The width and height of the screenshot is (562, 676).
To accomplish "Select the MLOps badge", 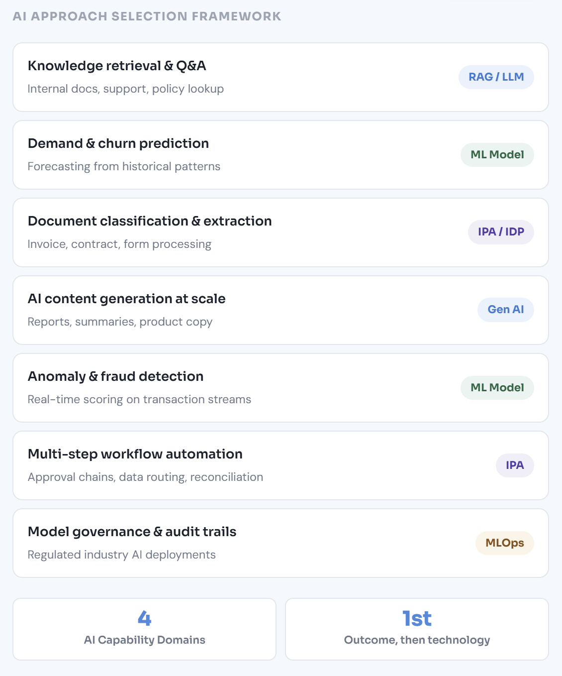I will (504, 543).
